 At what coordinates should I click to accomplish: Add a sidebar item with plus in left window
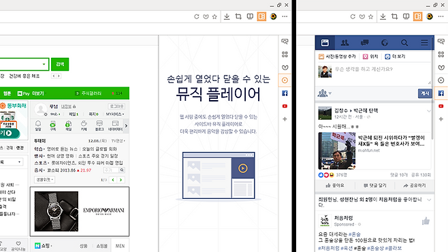pyautogui.click(x=285, y=119)
